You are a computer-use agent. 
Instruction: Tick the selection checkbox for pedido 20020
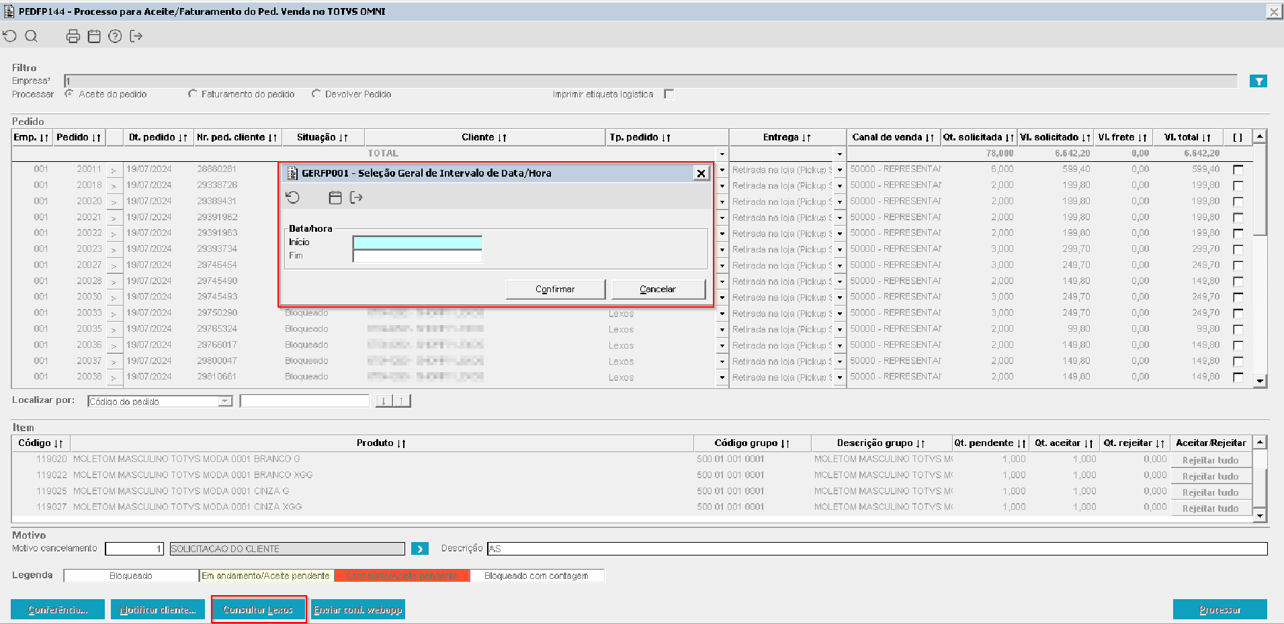[1238, 202]
